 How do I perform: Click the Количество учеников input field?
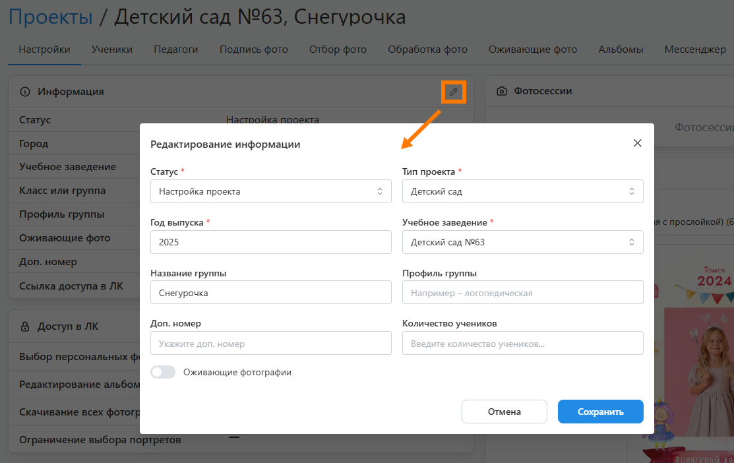click(x=522, y=344)
